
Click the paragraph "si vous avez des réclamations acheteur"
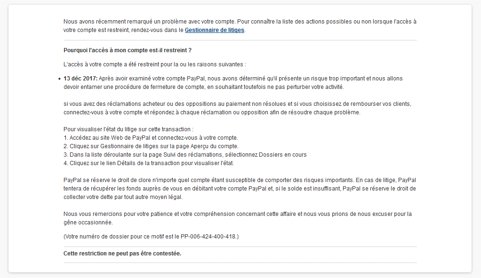240,108
